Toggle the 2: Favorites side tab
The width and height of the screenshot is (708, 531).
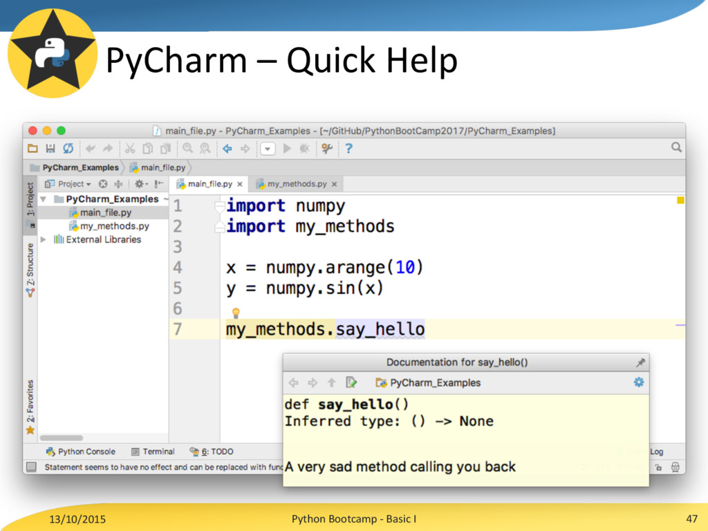30,407
